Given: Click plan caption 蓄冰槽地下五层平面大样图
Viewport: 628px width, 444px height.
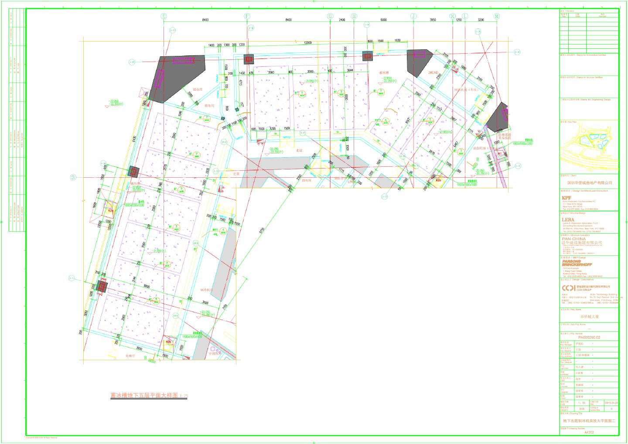Looking at the screenshot, I should click(x=144, y=395).
